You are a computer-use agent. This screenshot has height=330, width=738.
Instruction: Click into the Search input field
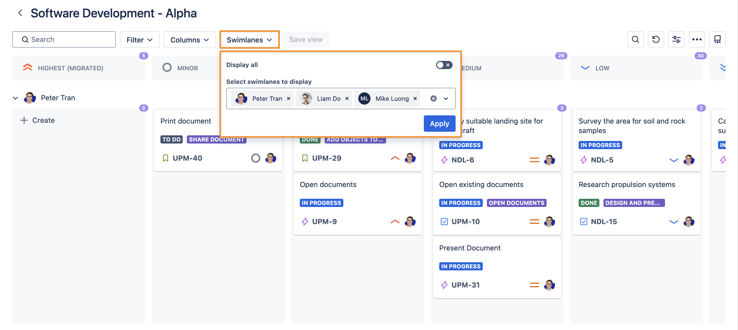coord(69,39)
